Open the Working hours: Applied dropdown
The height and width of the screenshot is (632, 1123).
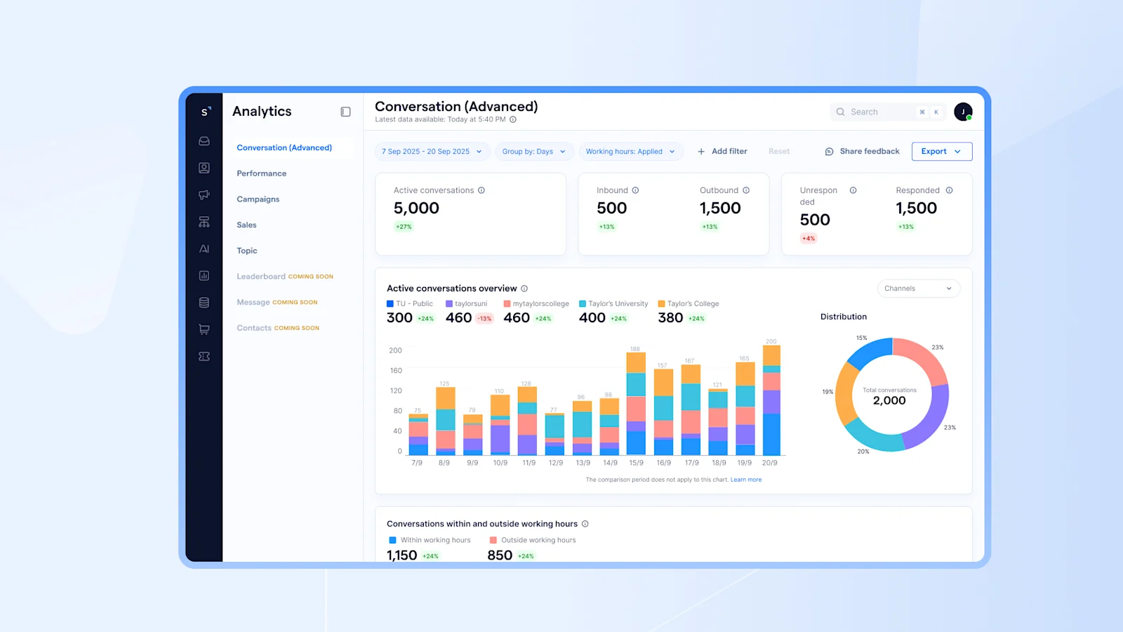click(630, 152)
